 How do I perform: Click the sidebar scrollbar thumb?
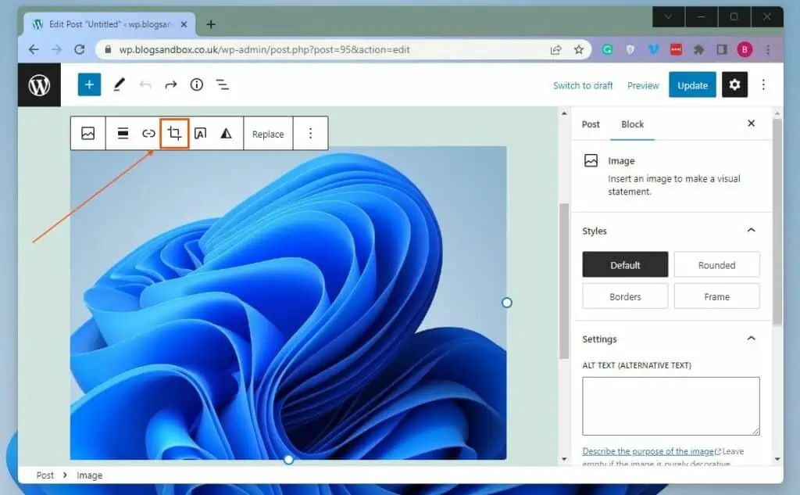(777, 221)
